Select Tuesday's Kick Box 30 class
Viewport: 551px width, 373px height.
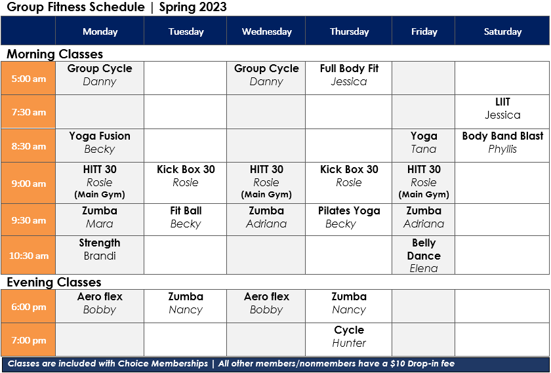pos(186,183)
